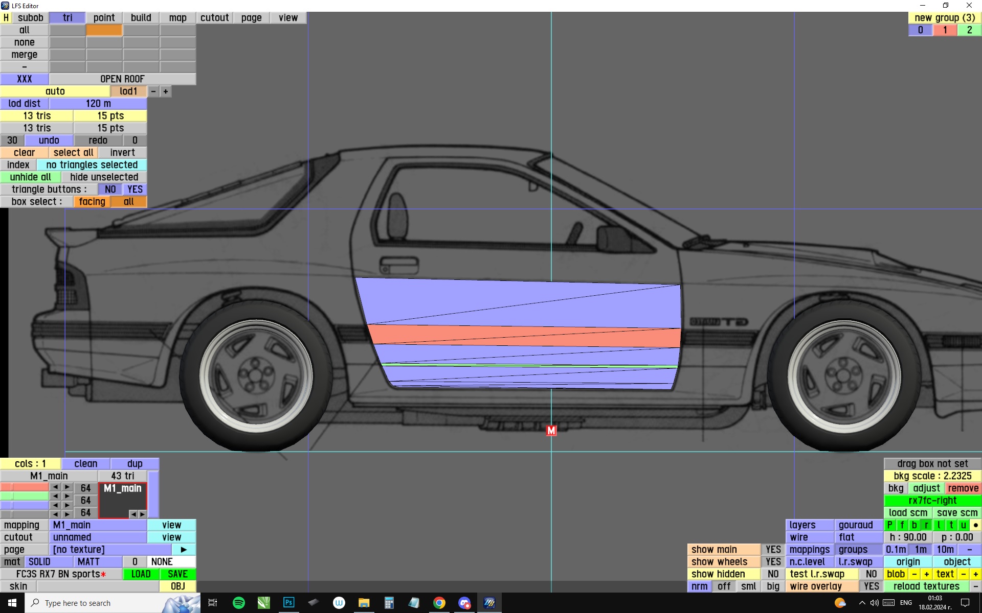This screenshot has height=613, width=982.
Task: Toggle wire overlay YES button
Action: coord(871,586)
